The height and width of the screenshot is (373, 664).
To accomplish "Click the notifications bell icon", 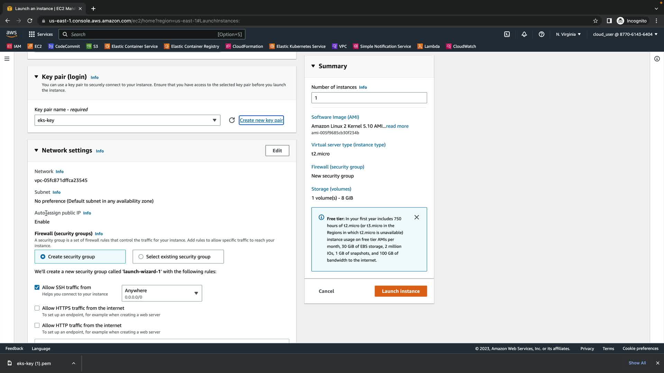I will [524, 34].
